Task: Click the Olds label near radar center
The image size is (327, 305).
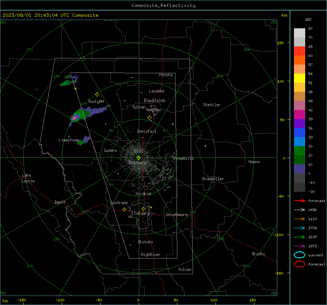Action: 138,151
